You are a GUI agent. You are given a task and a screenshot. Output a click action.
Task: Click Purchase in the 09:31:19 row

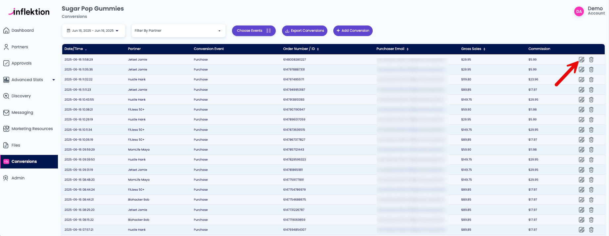(201, 170)
